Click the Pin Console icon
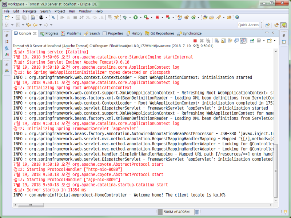 [x=252, y=41]
